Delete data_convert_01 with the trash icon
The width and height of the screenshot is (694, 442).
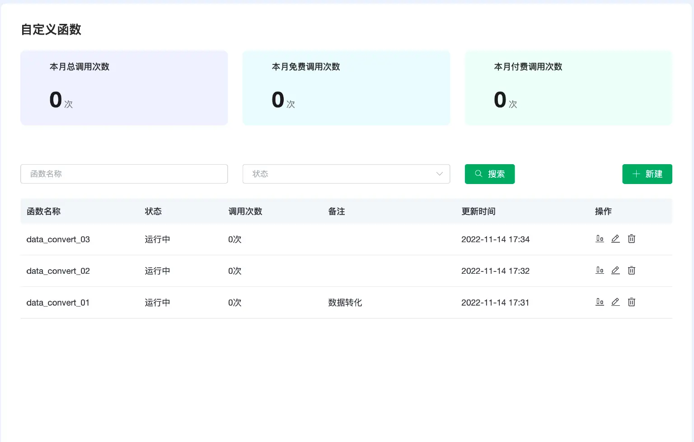[x=631, y=302]
